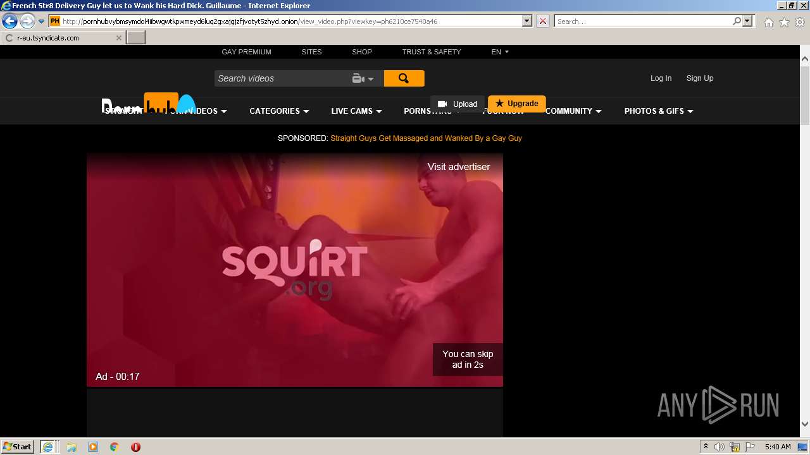
Task: Open the browser Home icon
Action: coord(768,22)
